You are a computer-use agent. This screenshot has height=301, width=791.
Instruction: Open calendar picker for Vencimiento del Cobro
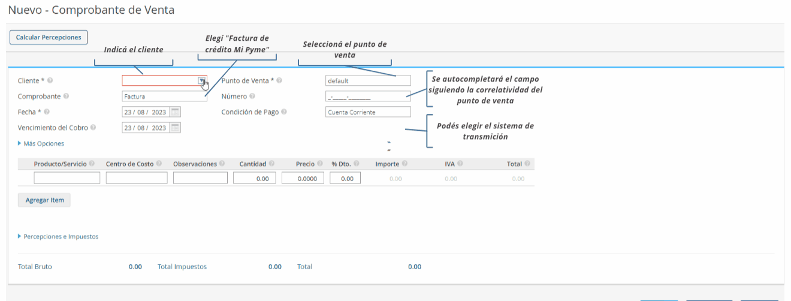[174, 127]
